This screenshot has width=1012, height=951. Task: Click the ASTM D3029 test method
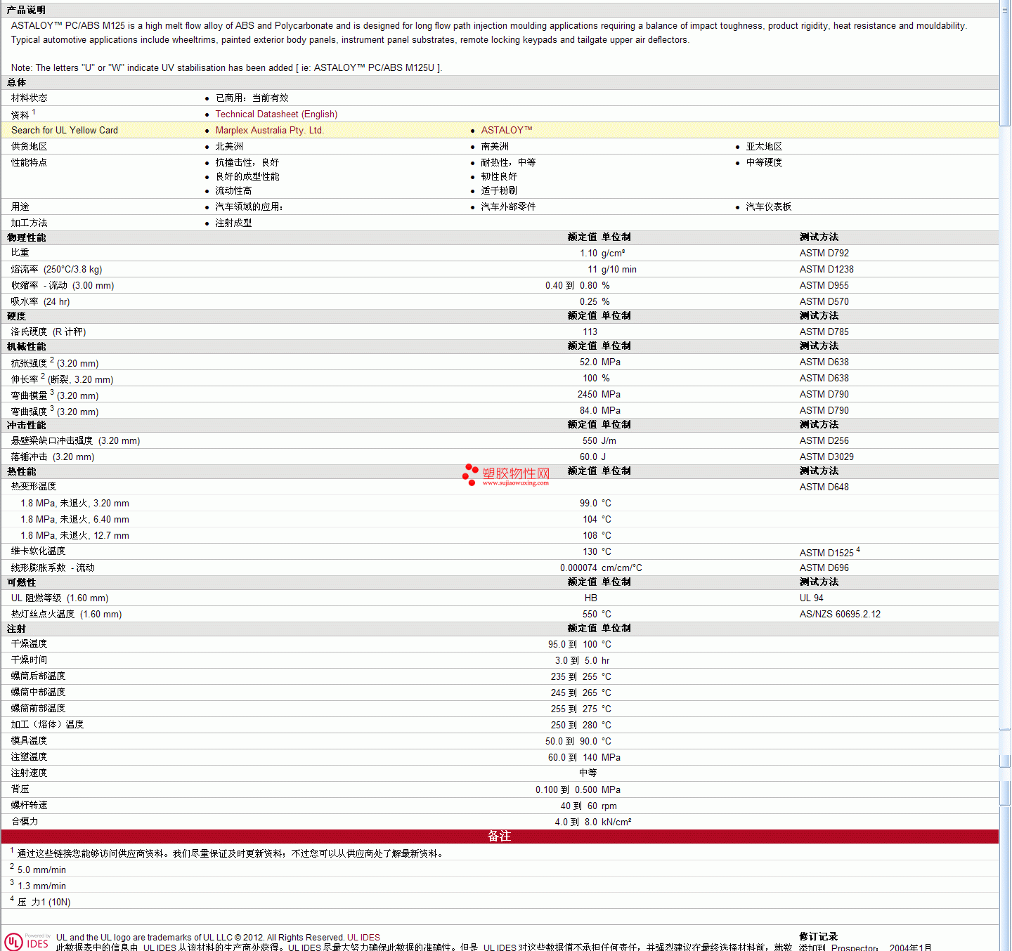click(x=826, y=457)
